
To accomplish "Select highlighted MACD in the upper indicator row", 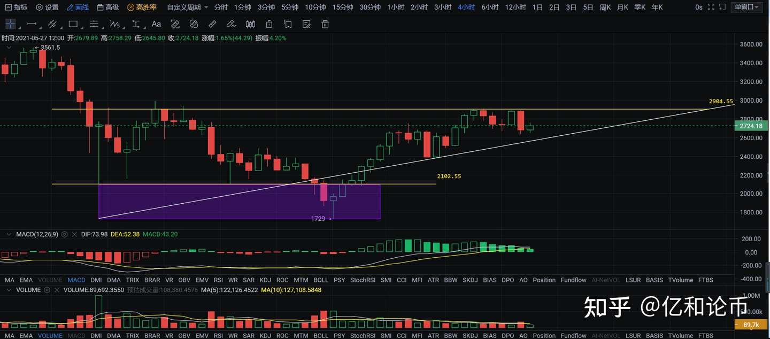I will (x=76, y=280).
